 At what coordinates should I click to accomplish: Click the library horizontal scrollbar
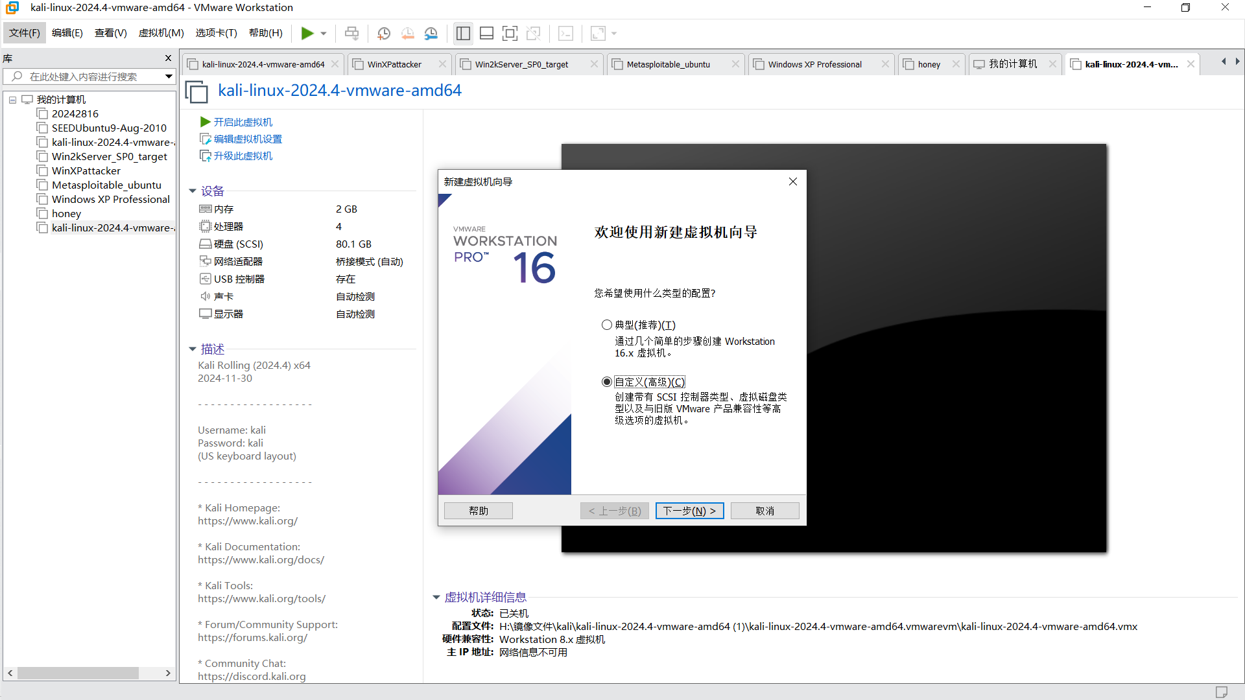78,673
